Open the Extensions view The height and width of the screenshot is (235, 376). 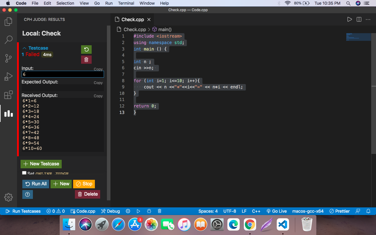(8, 95)
